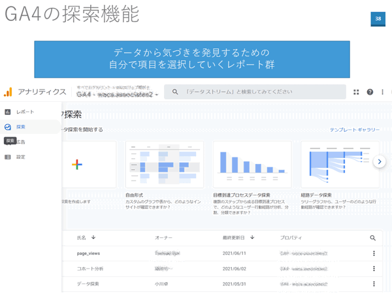Click the 目標到達プロセスデータ探索 title
This screenshot has height=294, width=392.
click(x=242, y=195)
